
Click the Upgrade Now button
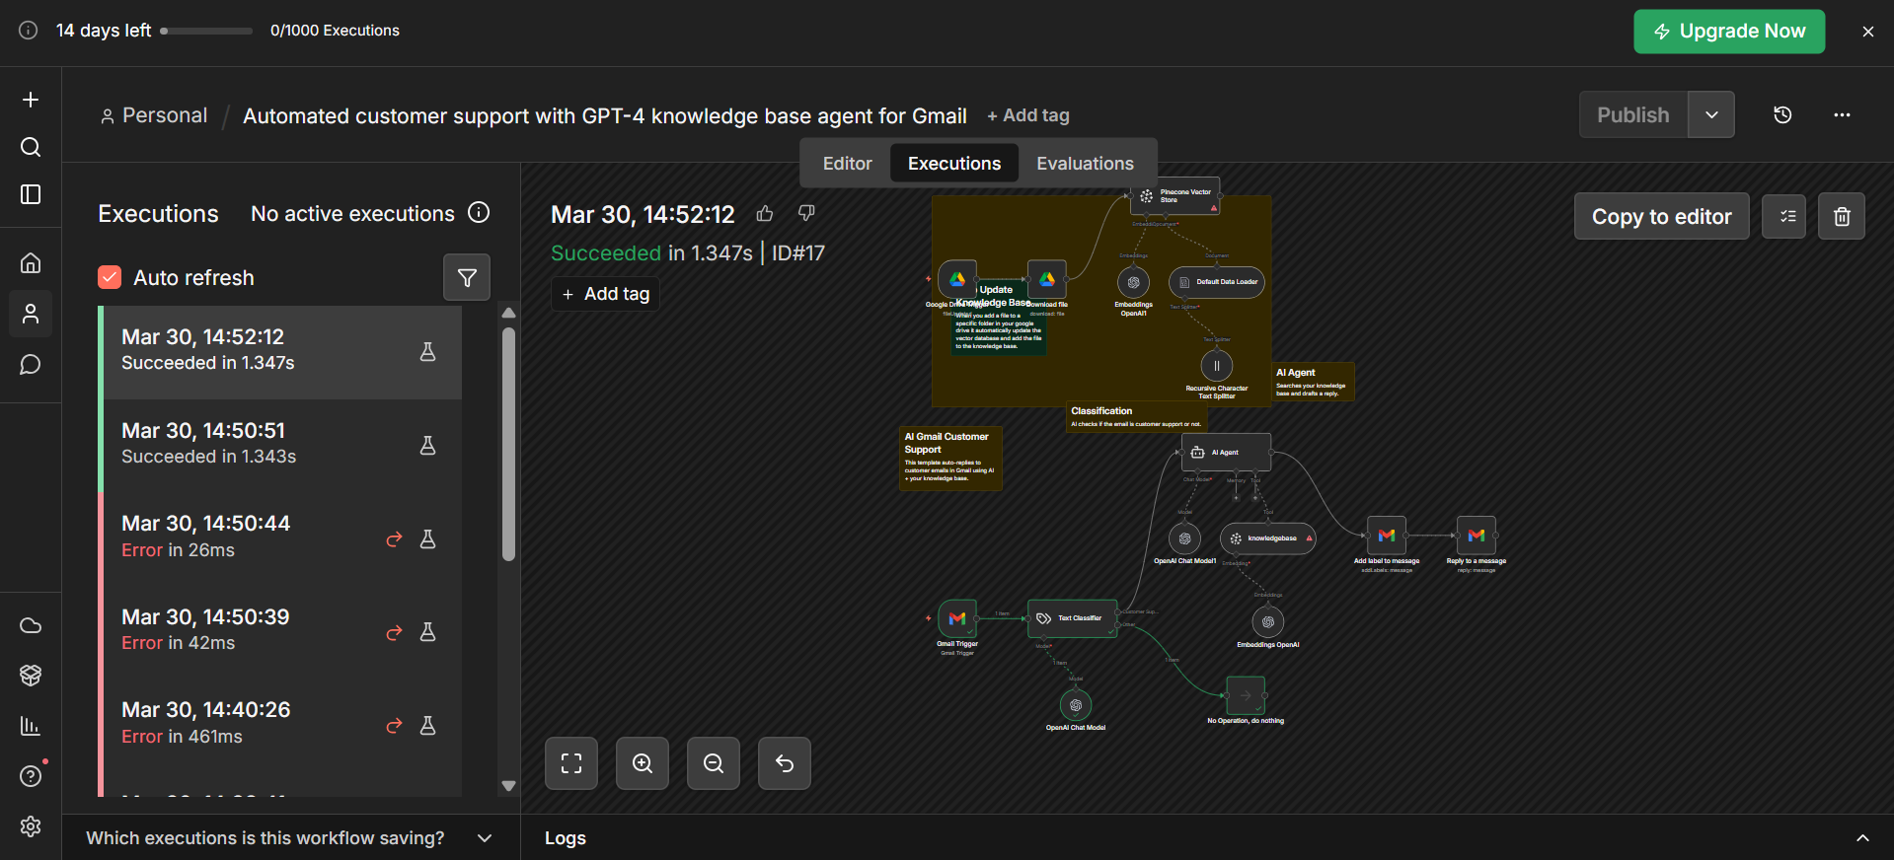(1729, 32)
